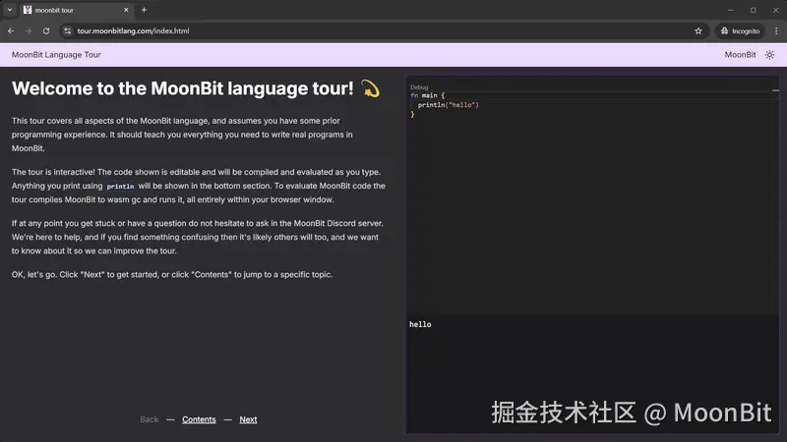The image size is (787, 442).
Task: Select the moonbit tour browser tab
Action: pyautogui.click(x=77, y=10)
